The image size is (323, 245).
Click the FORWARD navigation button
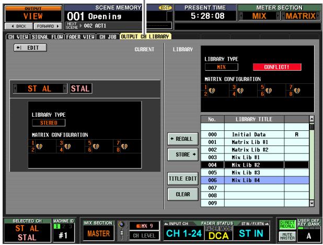[48, 26]
